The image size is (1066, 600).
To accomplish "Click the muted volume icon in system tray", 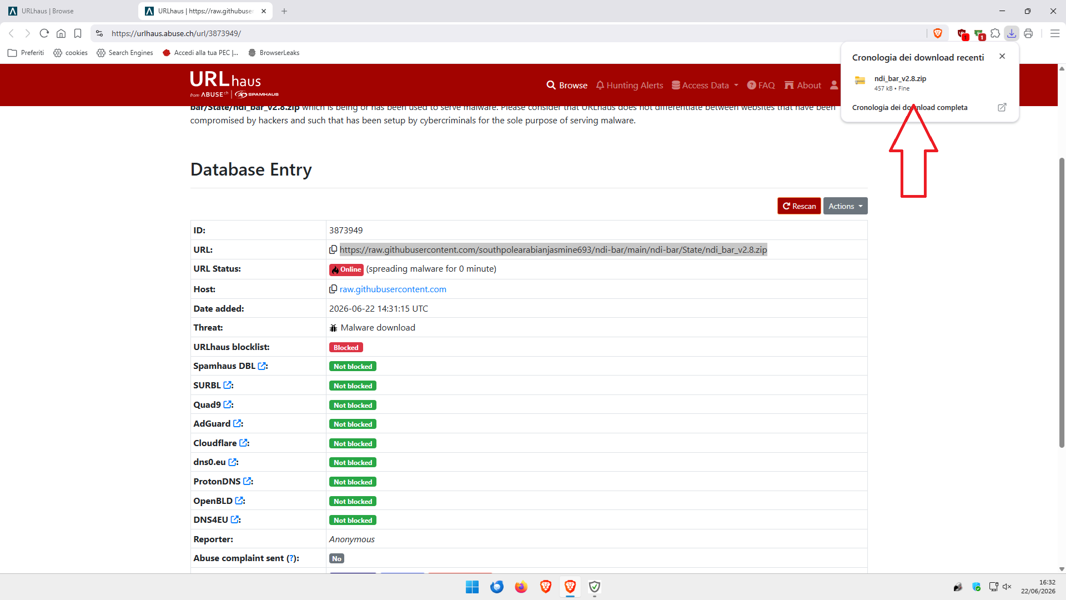I will pos(1007,587).
